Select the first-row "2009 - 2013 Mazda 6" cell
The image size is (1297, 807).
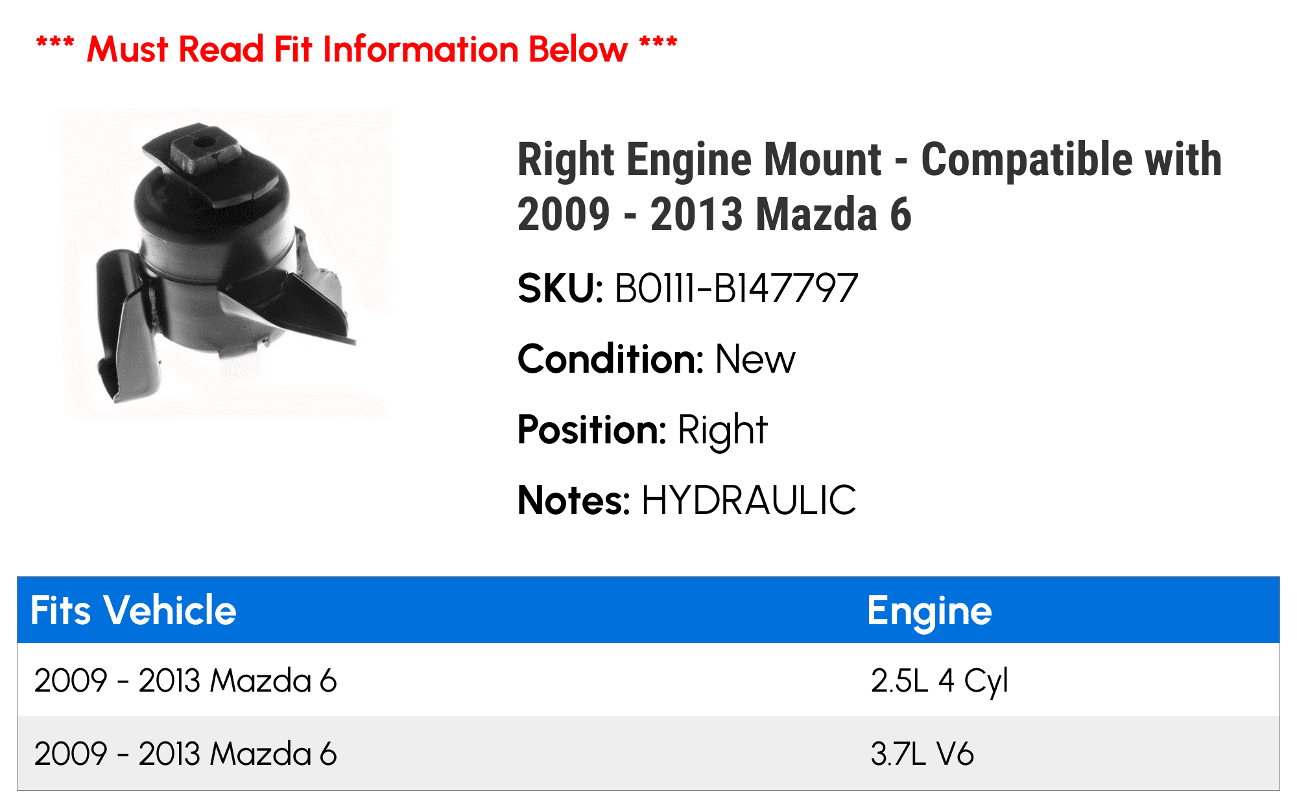[x=185, y=681]
